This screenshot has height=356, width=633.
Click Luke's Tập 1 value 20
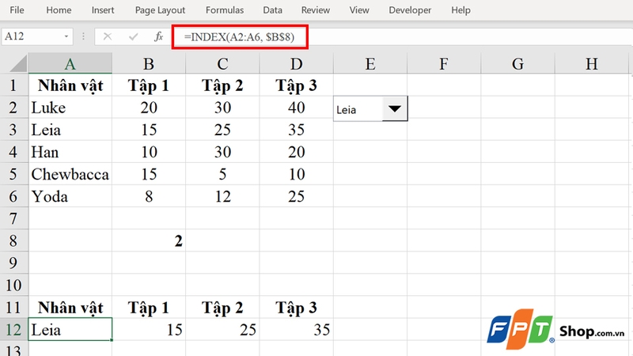point(149,108)
